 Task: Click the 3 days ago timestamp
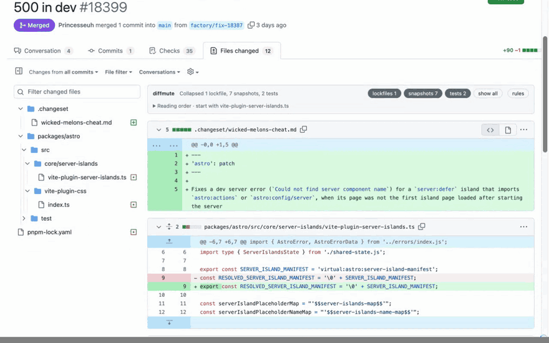(x=271, y=25)
